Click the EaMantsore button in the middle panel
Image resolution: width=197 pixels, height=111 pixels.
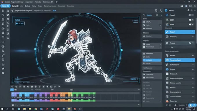[152, 68]
